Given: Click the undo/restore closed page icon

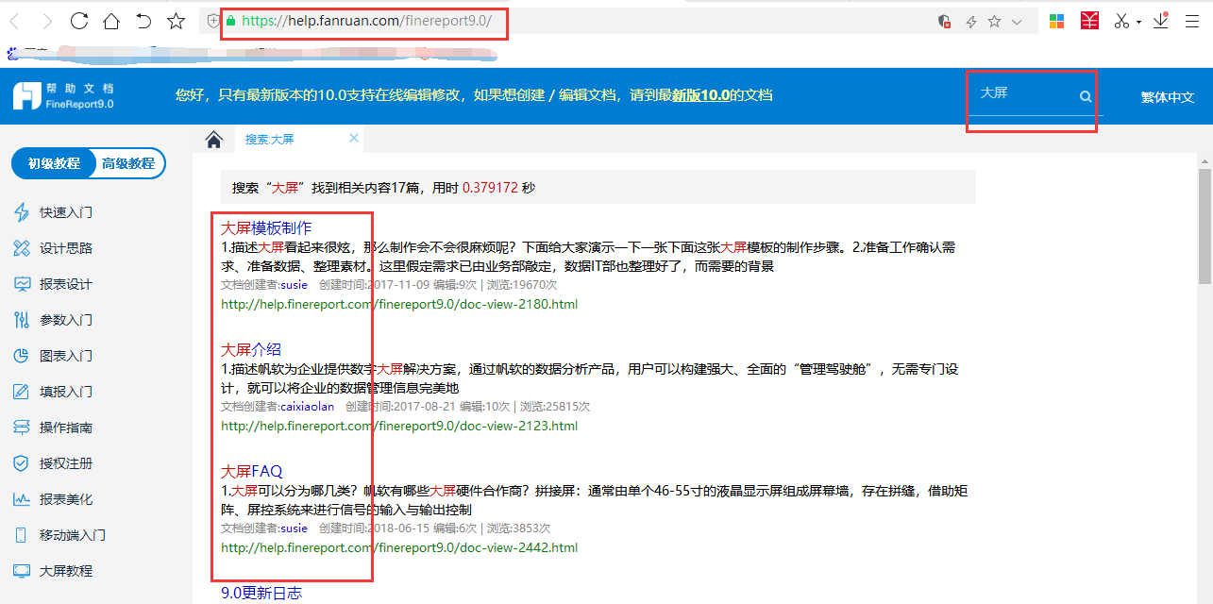Looking at the screenshot, I should click(x=143, y=21).
